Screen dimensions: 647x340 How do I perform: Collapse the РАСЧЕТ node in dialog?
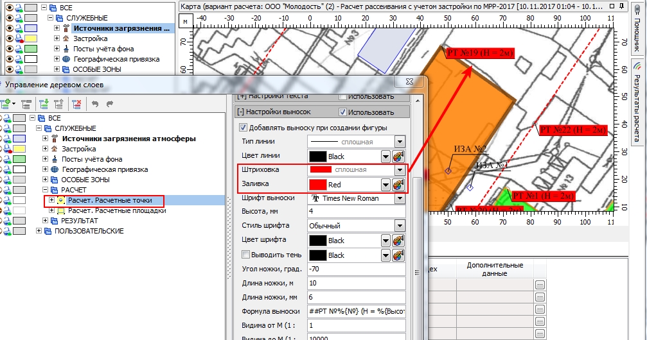[x=46, y=190]
